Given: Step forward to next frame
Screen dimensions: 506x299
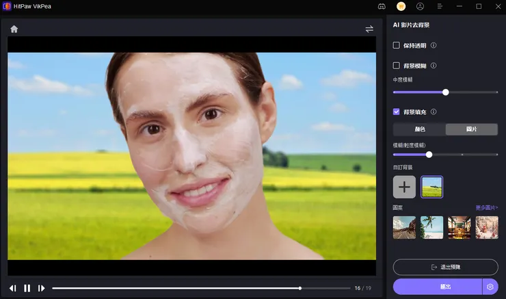Looking at the screenshot, I should coord(41,288).
